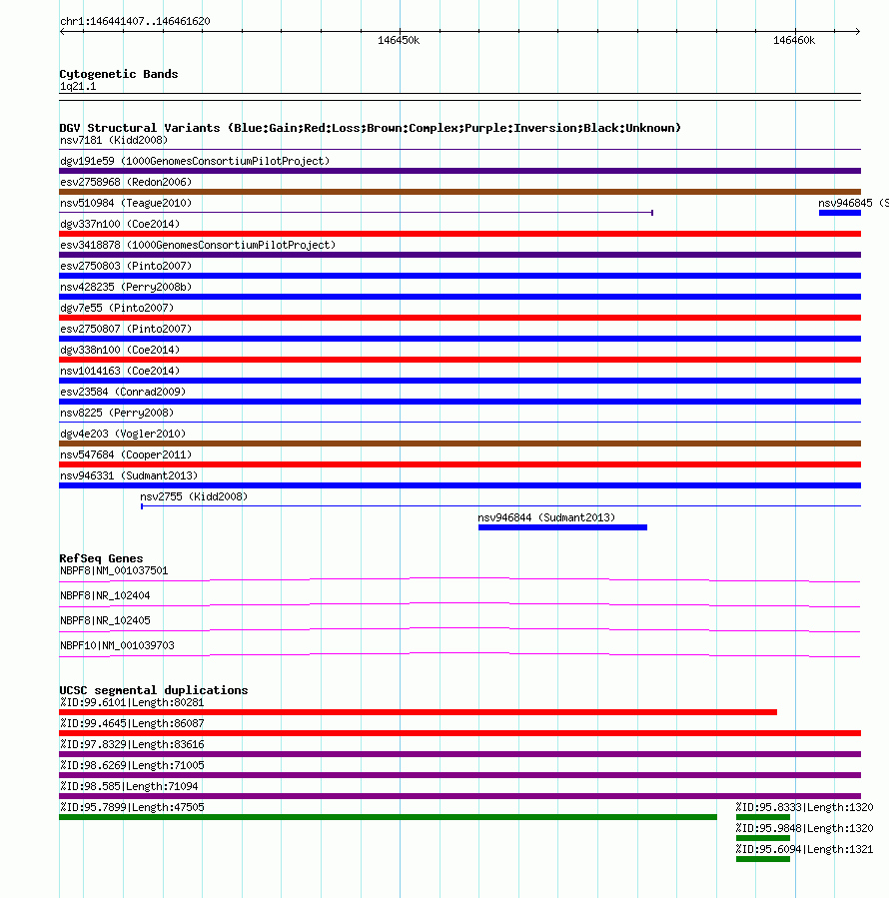The height and width of the screenshot is (898, 889).
Task: Click variant nsv946844 (Sudmant2013) label
Action: (x=546, y=517)
